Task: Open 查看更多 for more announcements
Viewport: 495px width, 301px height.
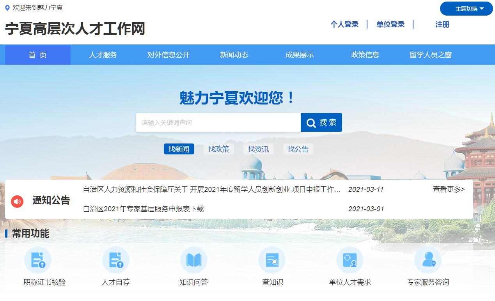Action: pyautogui.click(x=449, y=189)
